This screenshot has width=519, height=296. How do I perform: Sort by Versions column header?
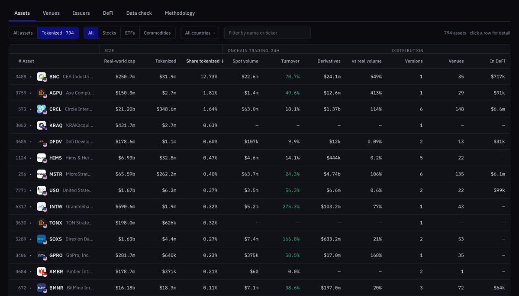tap(414, 61)
